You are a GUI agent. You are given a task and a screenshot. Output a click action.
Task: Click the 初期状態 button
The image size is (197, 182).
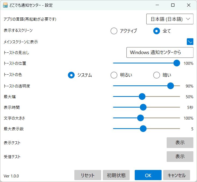point(116,175)
